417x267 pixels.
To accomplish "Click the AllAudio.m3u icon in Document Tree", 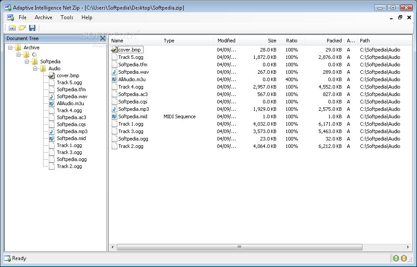I will (x=51, y=103).
